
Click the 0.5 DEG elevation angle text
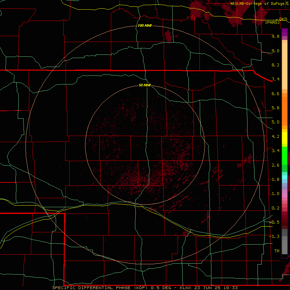160,288
